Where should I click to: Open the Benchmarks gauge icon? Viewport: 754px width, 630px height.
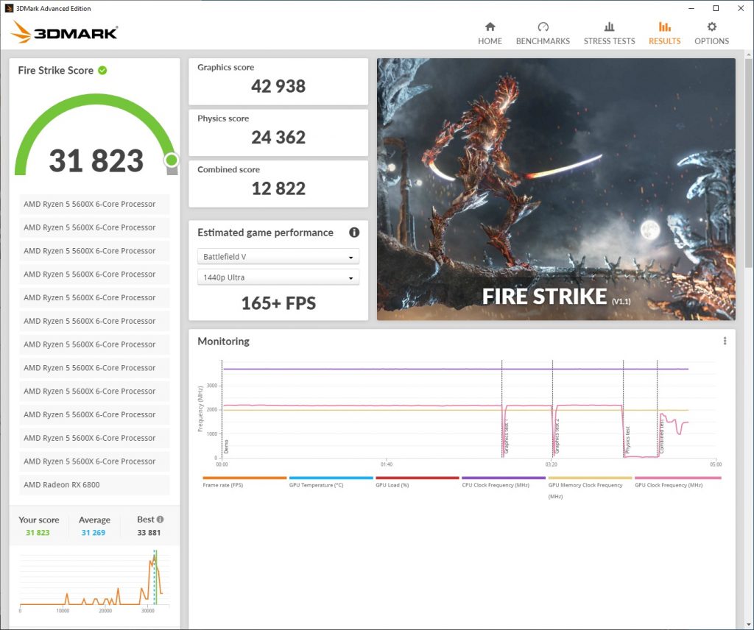[x=543, y=26]
